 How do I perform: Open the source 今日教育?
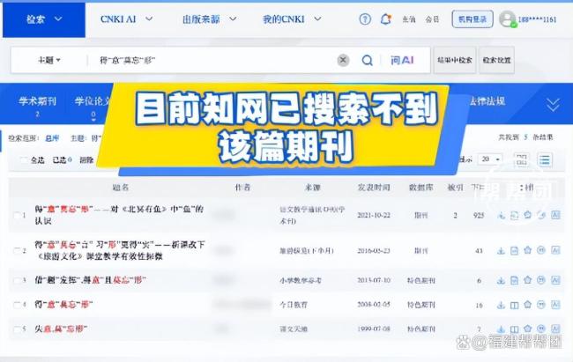coord(294,305)
